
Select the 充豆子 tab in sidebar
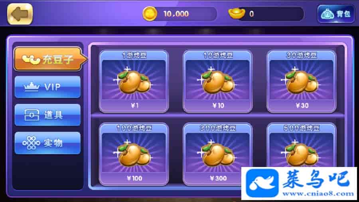coord(50,59)
